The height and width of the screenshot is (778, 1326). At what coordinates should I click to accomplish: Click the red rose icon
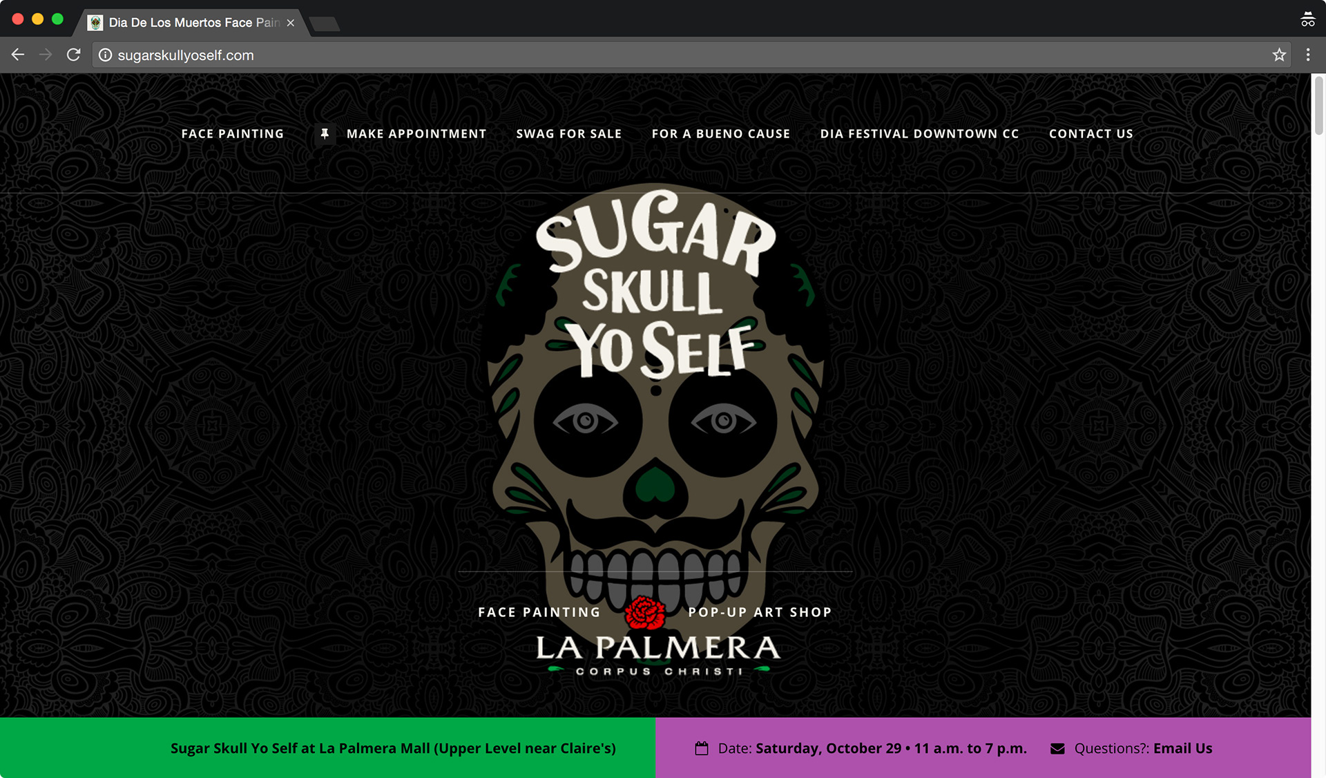coord(644,612)
